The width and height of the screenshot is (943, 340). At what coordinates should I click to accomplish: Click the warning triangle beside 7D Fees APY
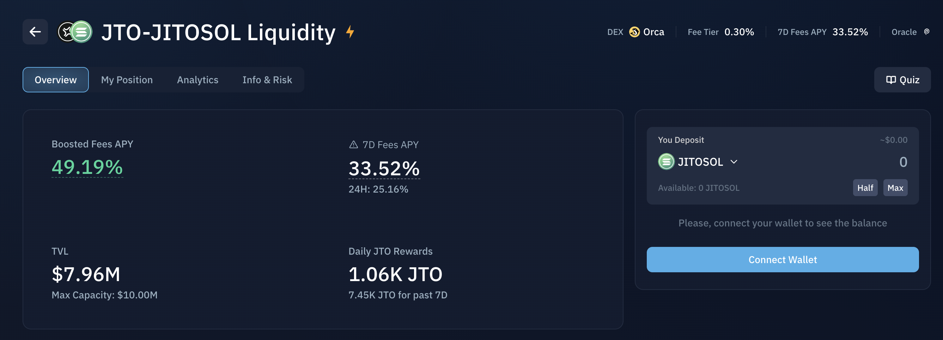pyautogui.click(x=353, y=145)
